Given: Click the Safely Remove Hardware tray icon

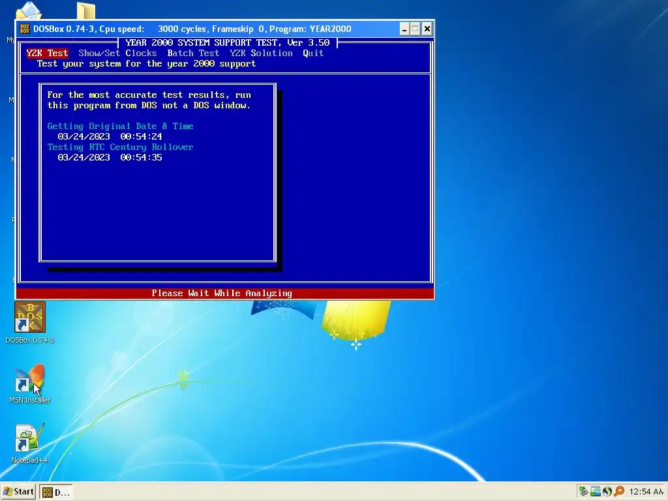Looking at the screenshot, I should click(583, 491).
